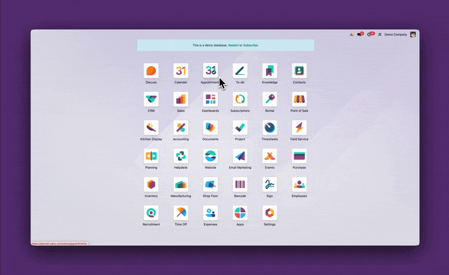This screenshot has height=275, width=449.
Task: Open the Recruitment app
Action: tap(151, 213)
